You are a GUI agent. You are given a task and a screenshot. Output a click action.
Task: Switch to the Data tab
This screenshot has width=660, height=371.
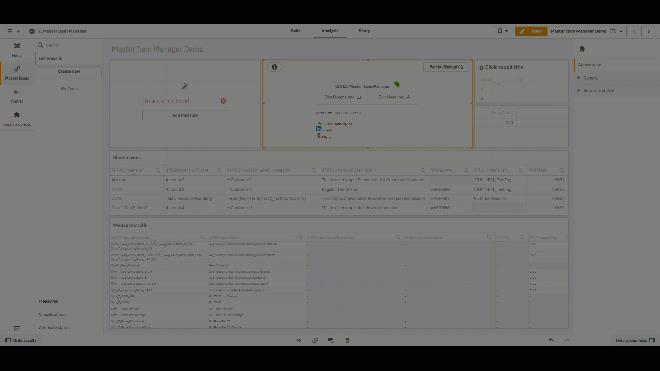(295, 31)
